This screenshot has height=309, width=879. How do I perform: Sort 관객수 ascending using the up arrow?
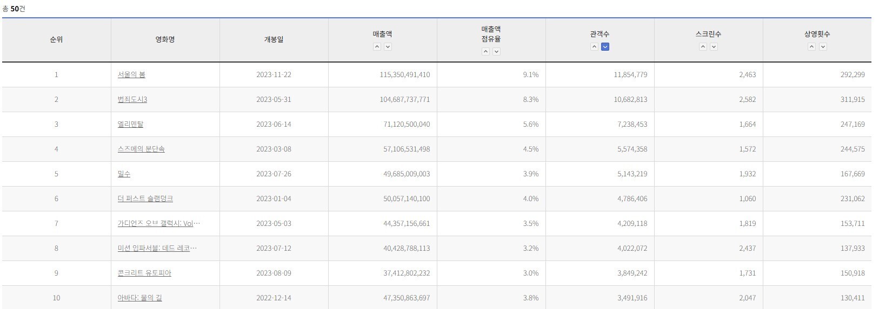tap(594, 47)
